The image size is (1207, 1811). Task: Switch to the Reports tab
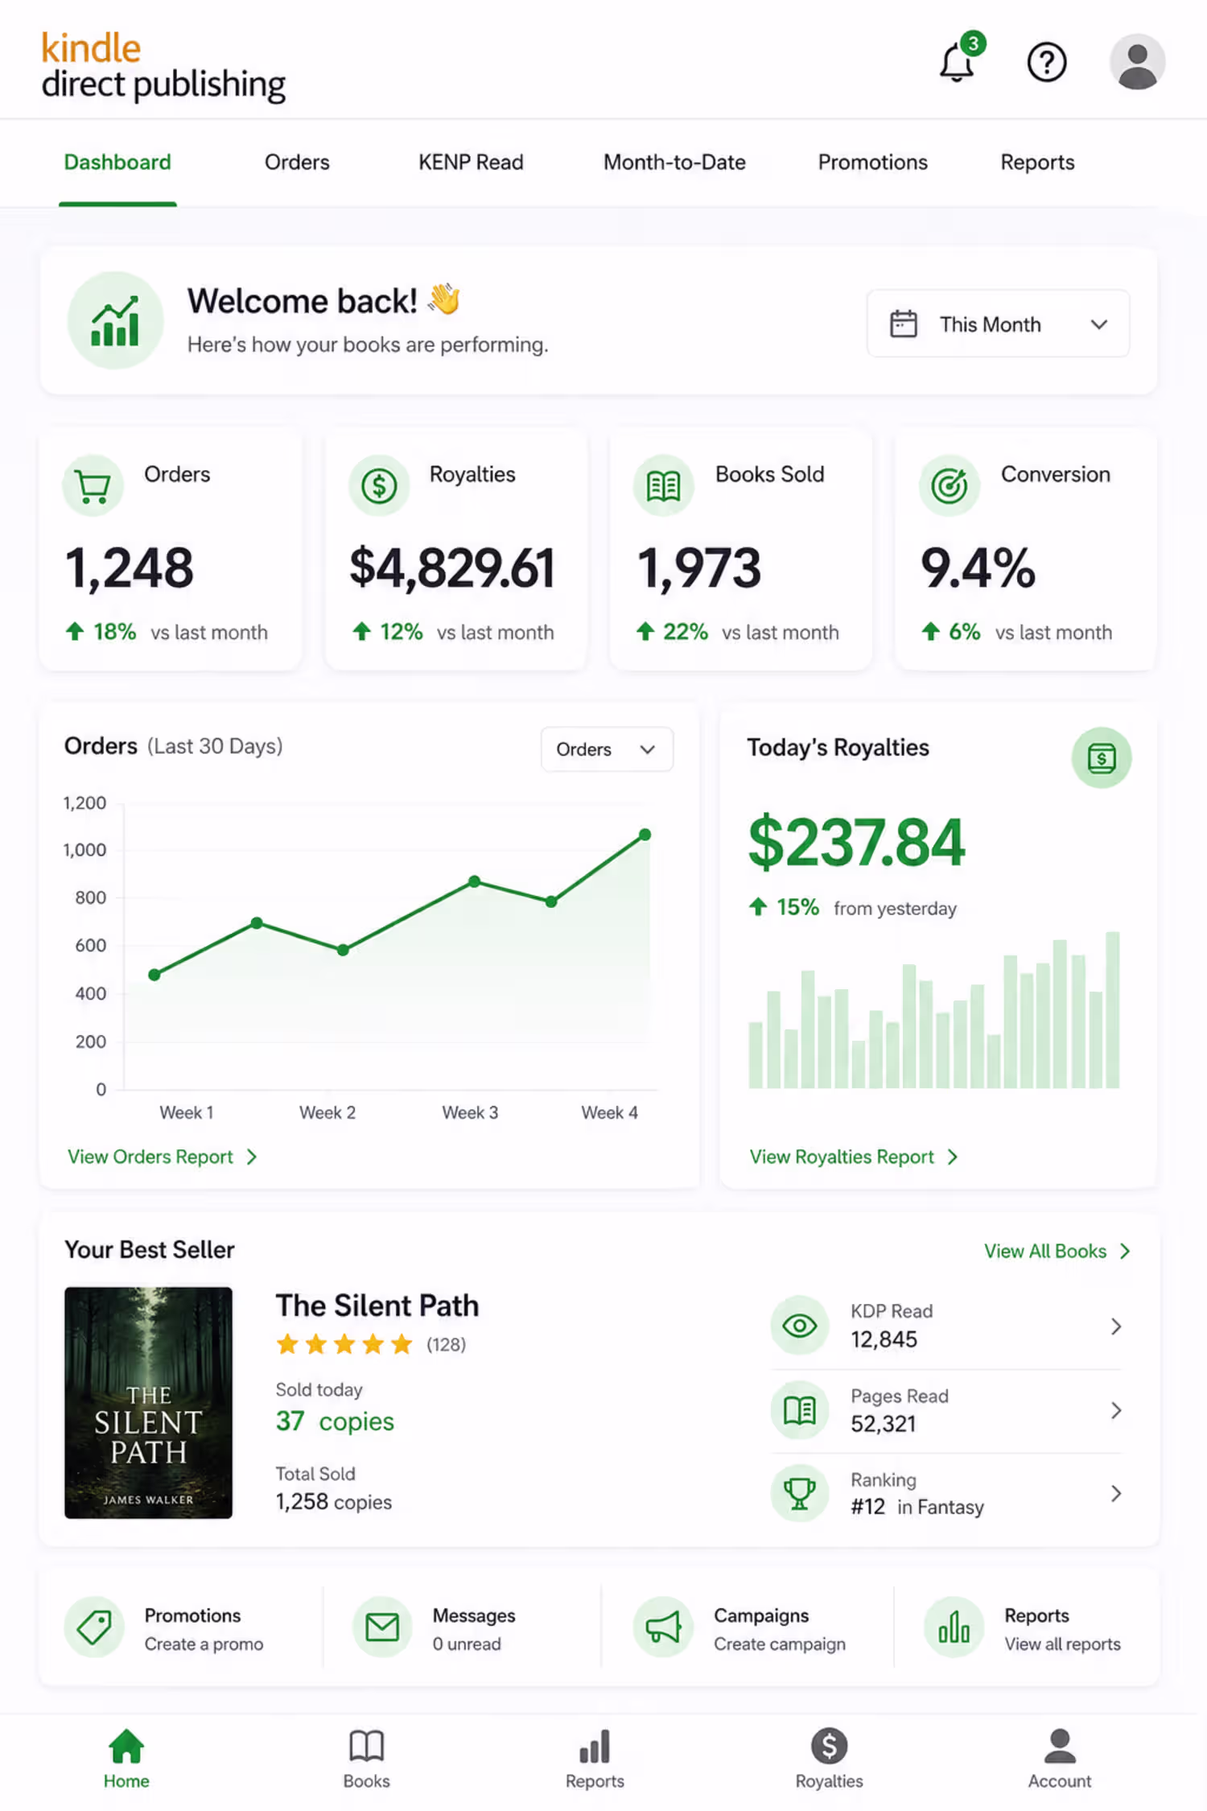1037,163
